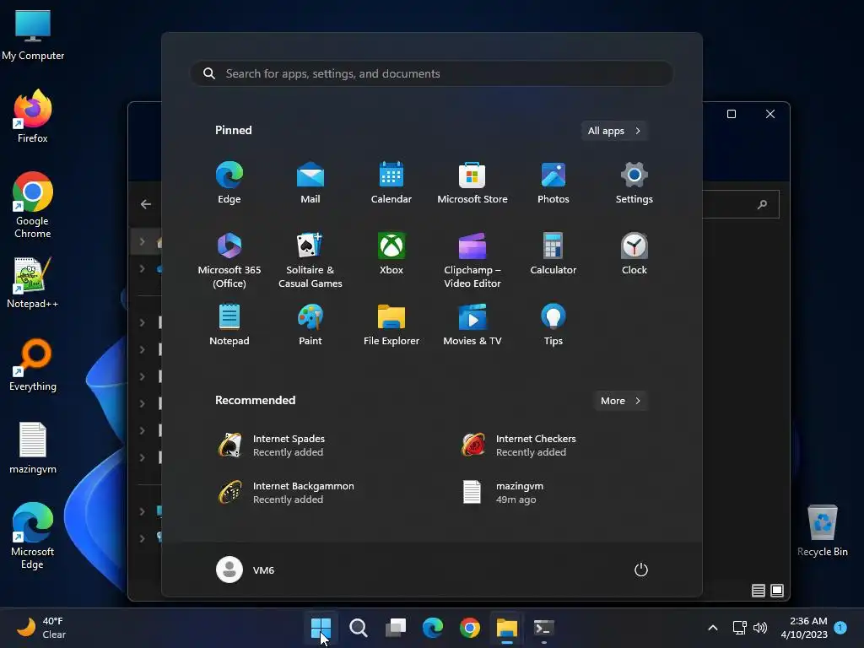This screenshot has width=864, height=648.
Task: Open Settings from pinned apps
Action: pyautogui.click(x=634, y=183)
